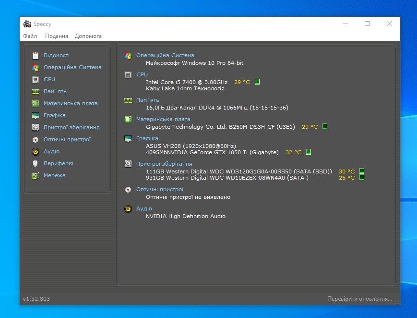Image resolution: width=417 pixels, height=318 pixels.
Task: Click the 16,0ГБ Два-Канал DDR4 memory text
Action: [x=217, y=108]
